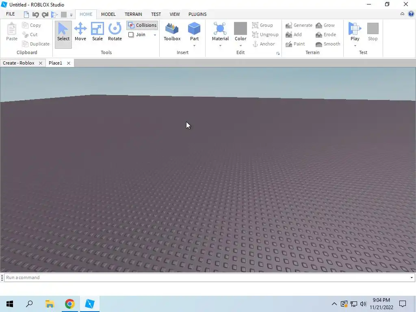This screenshot has width=416, height=312.
Task: Select the terrain Paint tool
Action: coord(295,44)
